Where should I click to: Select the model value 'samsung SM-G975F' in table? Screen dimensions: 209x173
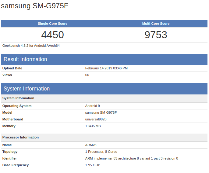tap(101, 112)
